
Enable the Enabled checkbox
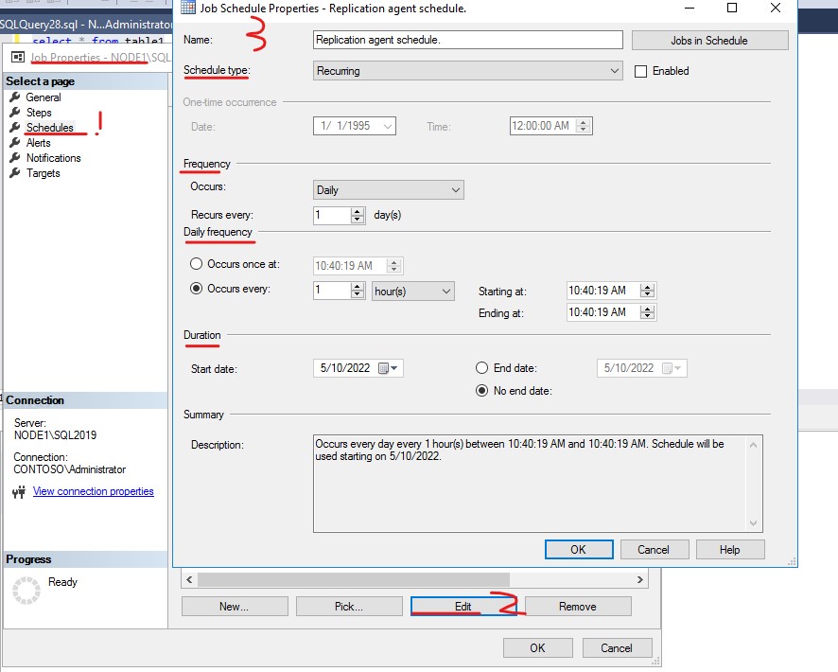click(641, 71)
